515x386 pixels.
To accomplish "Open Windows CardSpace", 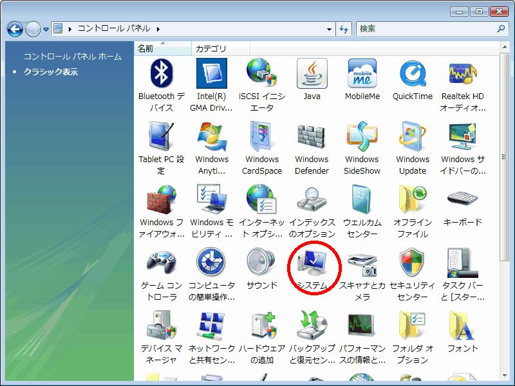I will [x=262, y=149].
